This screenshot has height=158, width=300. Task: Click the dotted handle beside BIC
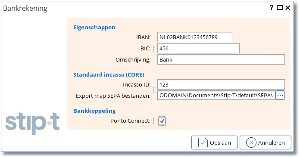154,49
